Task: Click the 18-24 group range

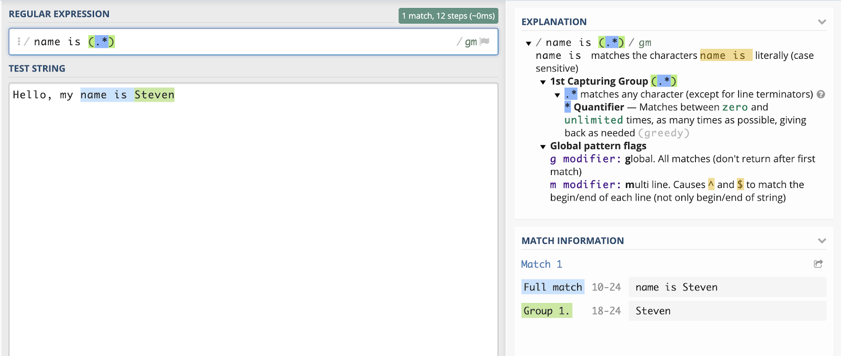Action: coord(606,311)
